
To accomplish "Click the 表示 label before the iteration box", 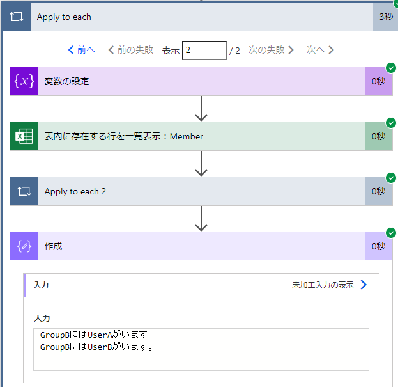I will pos(171,51).
